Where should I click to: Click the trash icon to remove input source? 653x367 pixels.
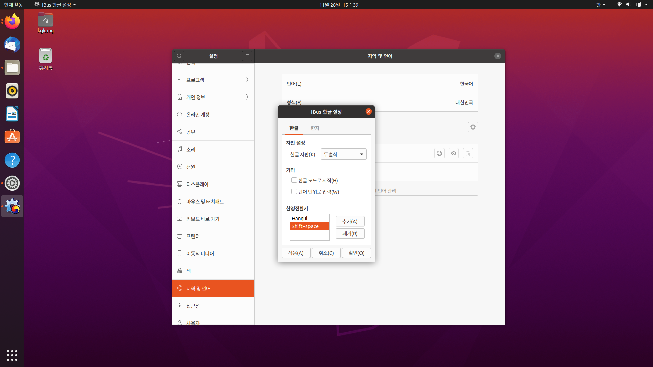pyautogui.click(x=468, y=153)
